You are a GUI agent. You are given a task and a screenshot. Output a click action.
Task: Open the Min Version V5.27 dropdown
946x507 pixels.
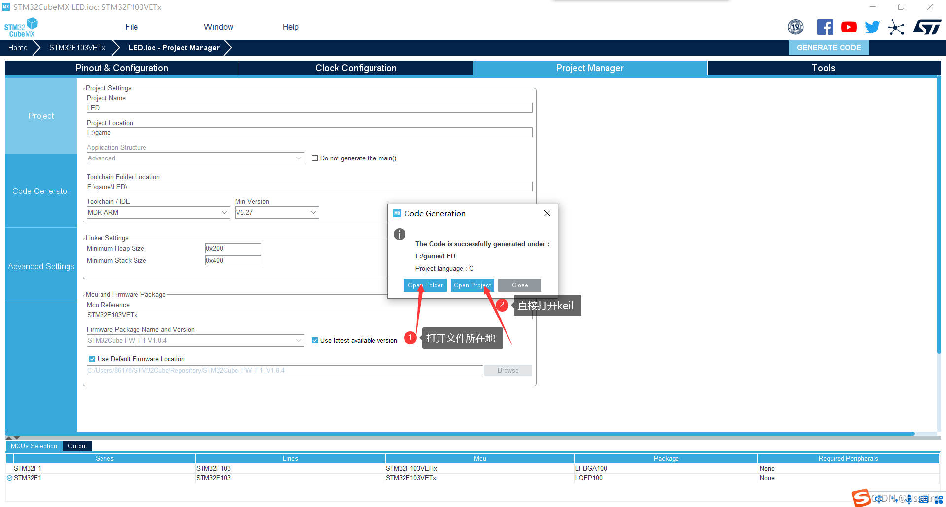coord(277,212)
